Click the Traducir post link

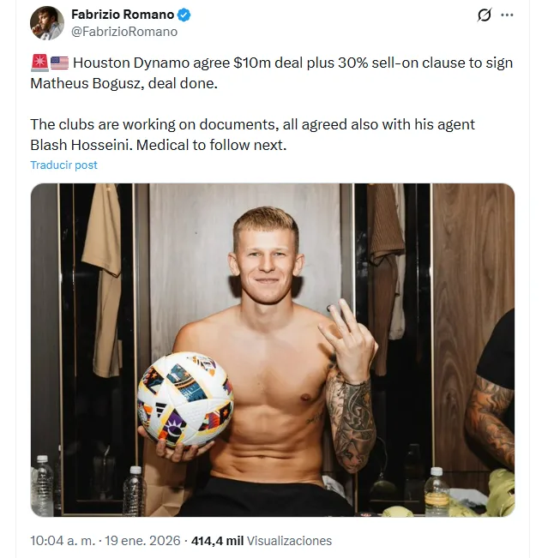[x=63, y=165]
